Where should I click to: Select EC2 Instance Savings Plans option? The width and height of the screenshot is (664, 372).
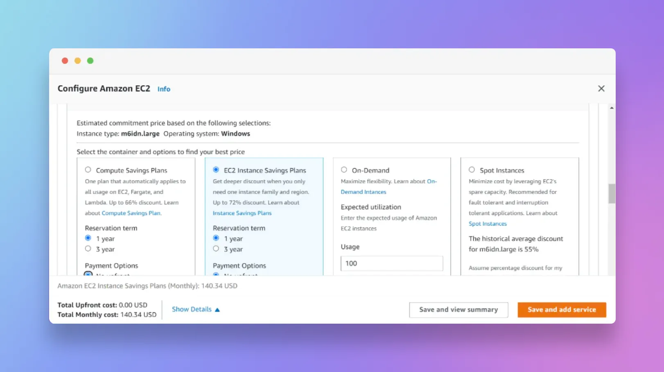pyautogui.click(x=216, y=170)
